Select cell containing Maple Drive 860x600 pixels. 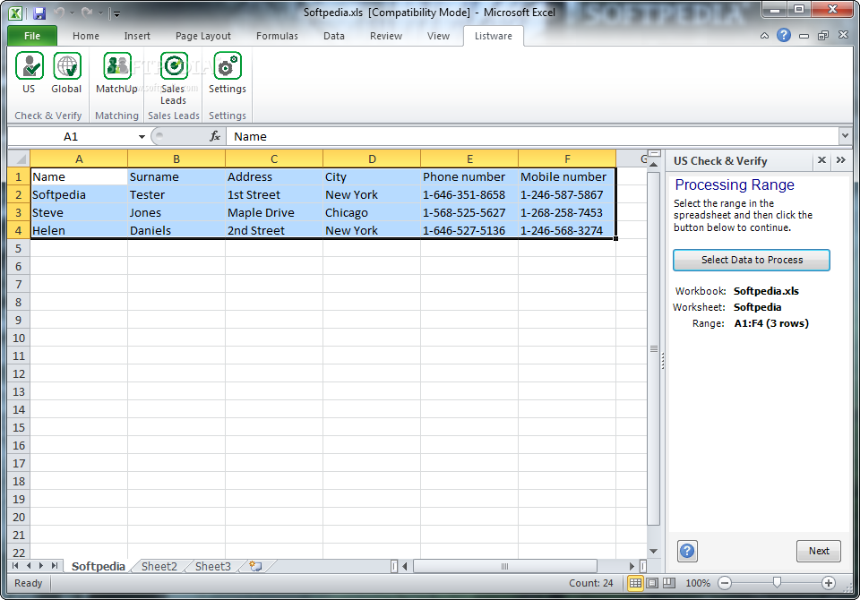(x=274, y=213)
